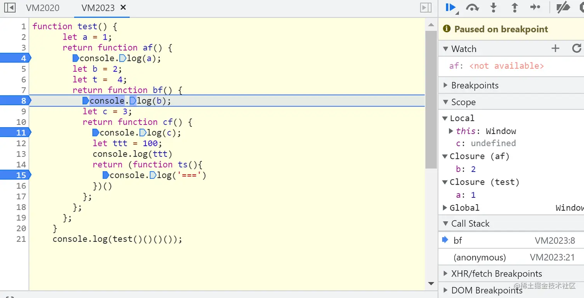The image size is (584, 298).
Task: Enable inline breakpoint before log('===') on line 15
Action: 153,175
